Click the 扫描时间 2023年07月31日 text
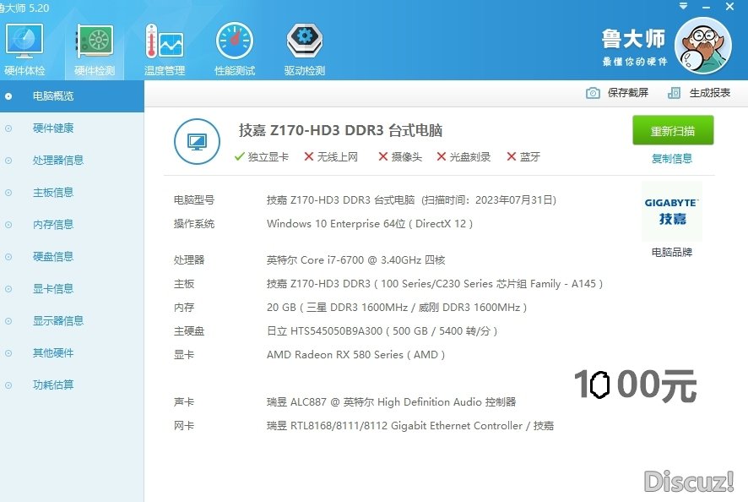The width and height of the screenshot is (748, 502). pyautogui.click(x=489, y=200)
